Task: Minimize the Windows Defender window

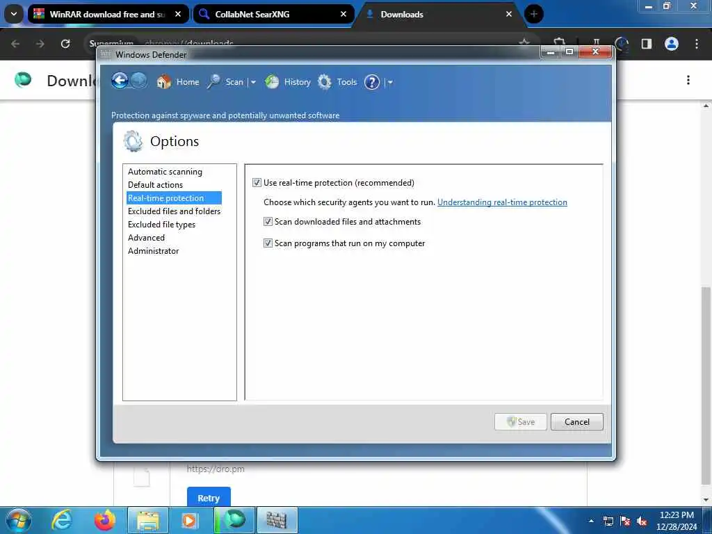Action: pyautogui.click(x=551, y=51)
